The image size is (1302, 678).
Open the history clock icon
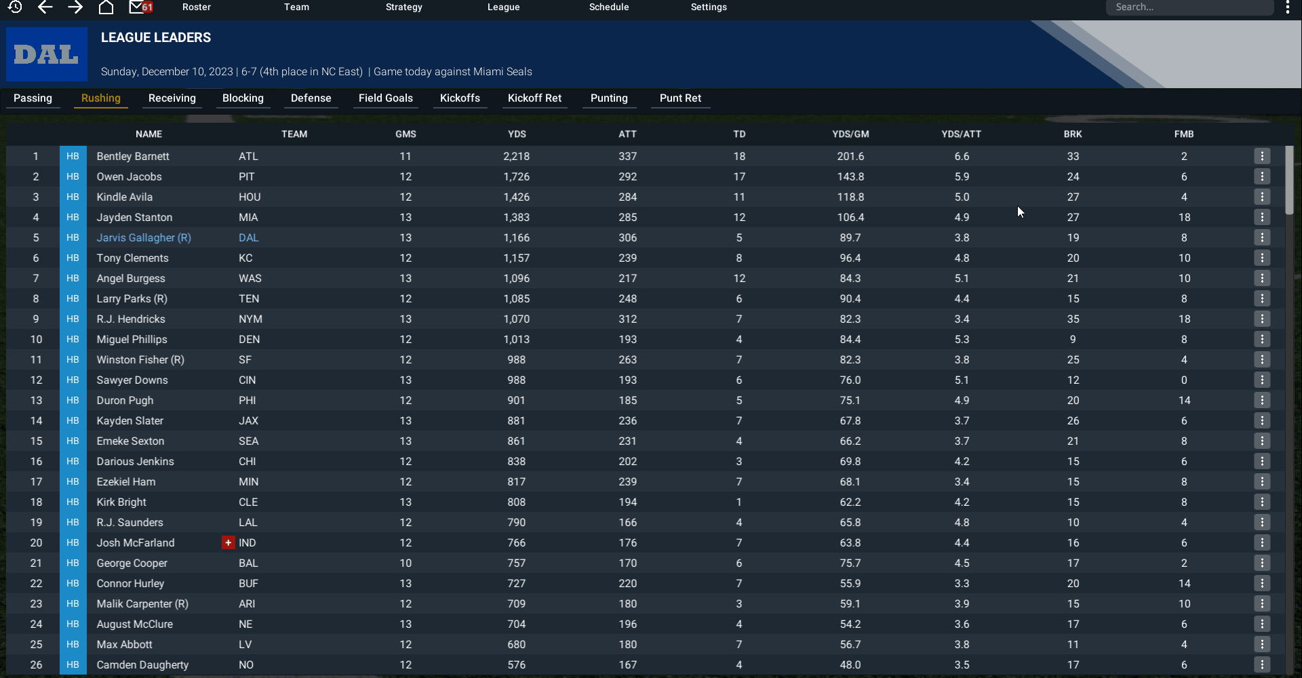pyautogui.click(x=15, y=7)
